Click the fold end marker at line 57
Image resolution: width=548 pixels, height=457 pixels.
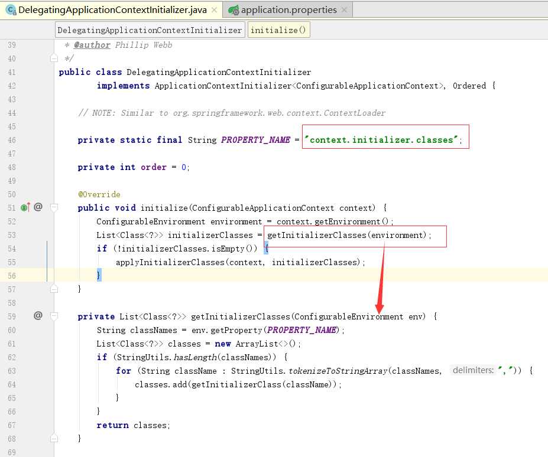coord(54,289)
